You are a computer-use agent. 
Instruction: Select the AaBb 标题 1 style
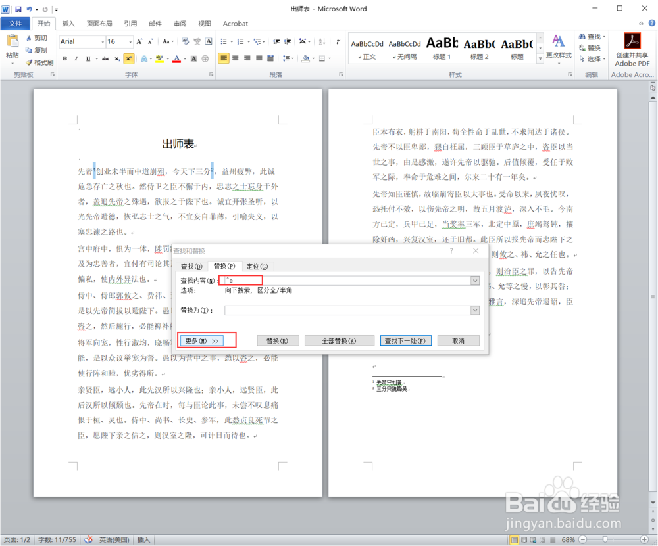pos(442,47)
